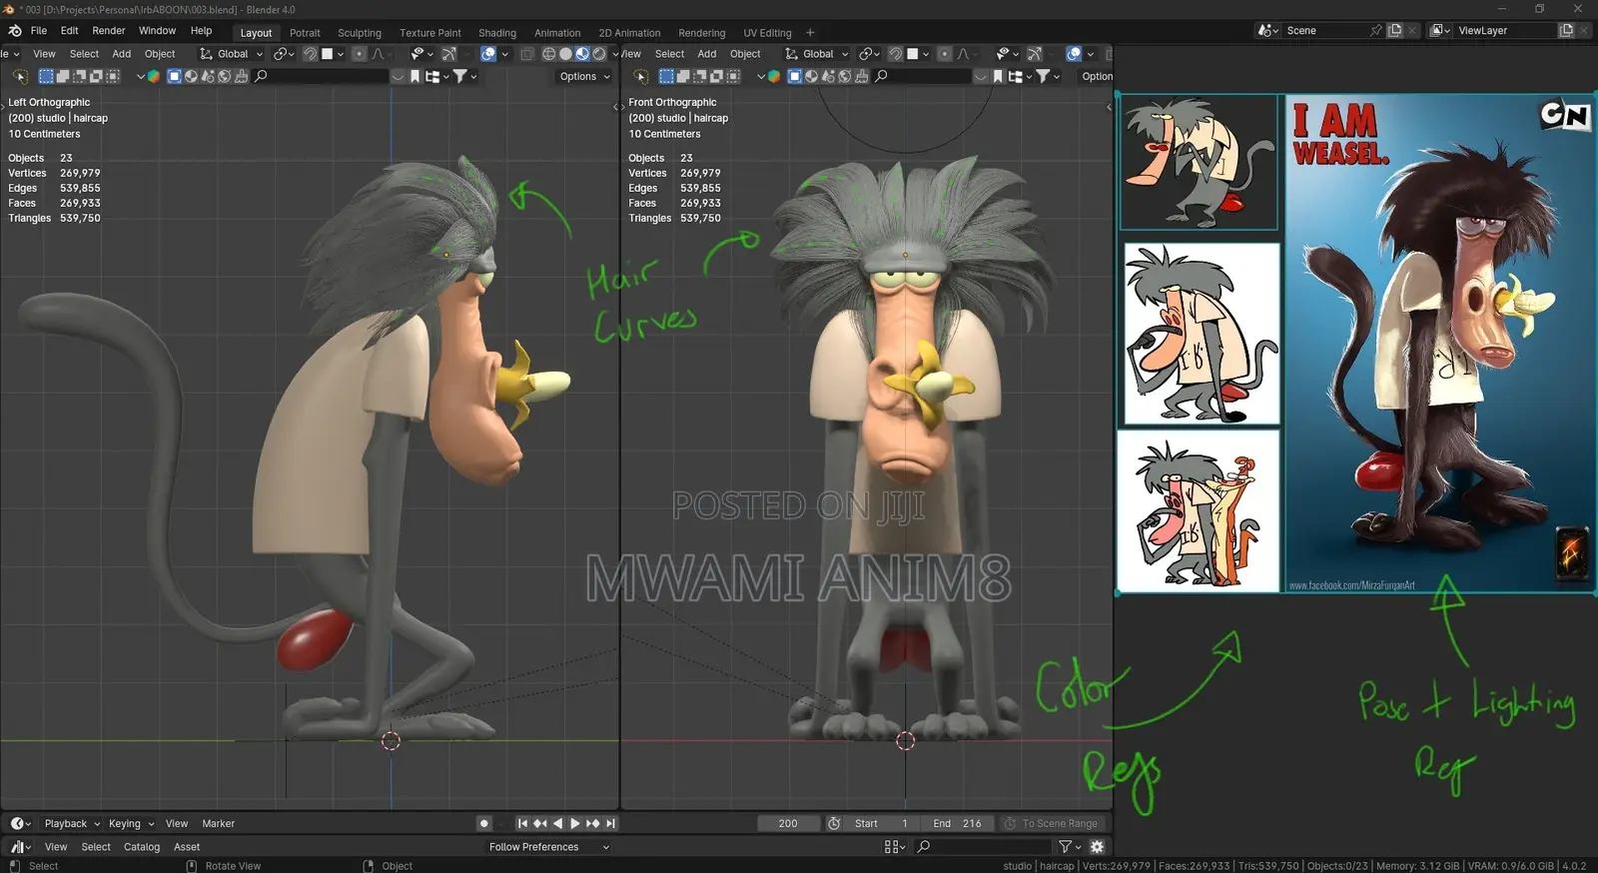Open Playback dropdown in timeline
Screen dimensions: 1598x873
(x=72, y=824)
